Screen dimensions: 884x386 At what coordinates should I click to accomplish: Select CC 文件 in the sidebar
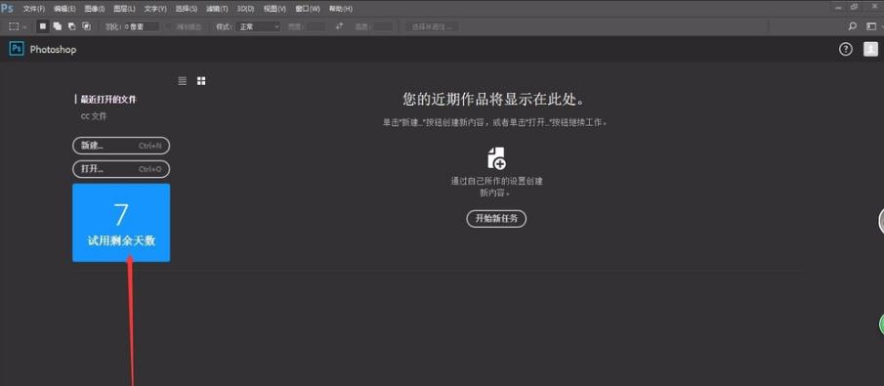tap(94, 116)
